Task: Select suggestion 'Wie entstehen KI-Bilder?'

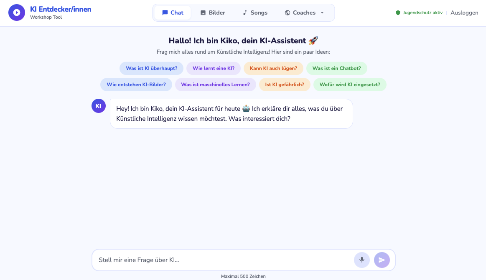Action: (x=136, y=85)
